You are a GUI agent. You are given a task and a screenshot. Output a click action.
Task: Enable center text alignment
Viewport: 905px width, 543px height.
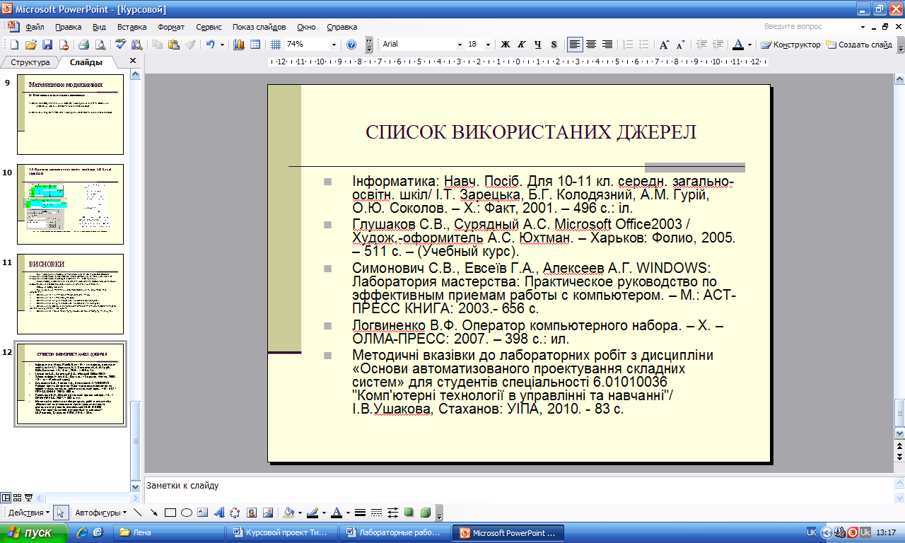coord(591,45)
